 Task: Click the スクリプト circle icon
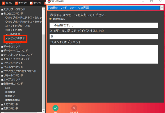click(31, 3)
